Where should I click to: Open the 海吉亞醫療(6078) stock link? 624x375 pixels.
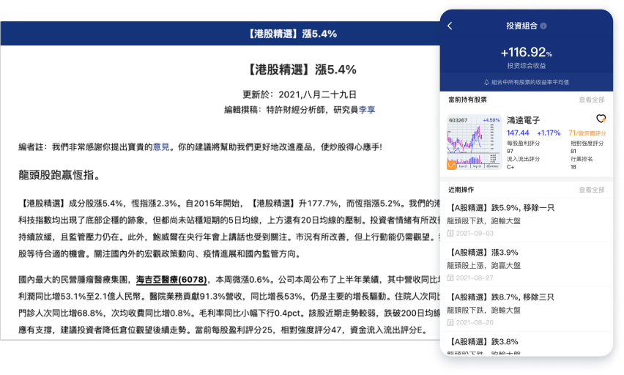click(172, 280)
